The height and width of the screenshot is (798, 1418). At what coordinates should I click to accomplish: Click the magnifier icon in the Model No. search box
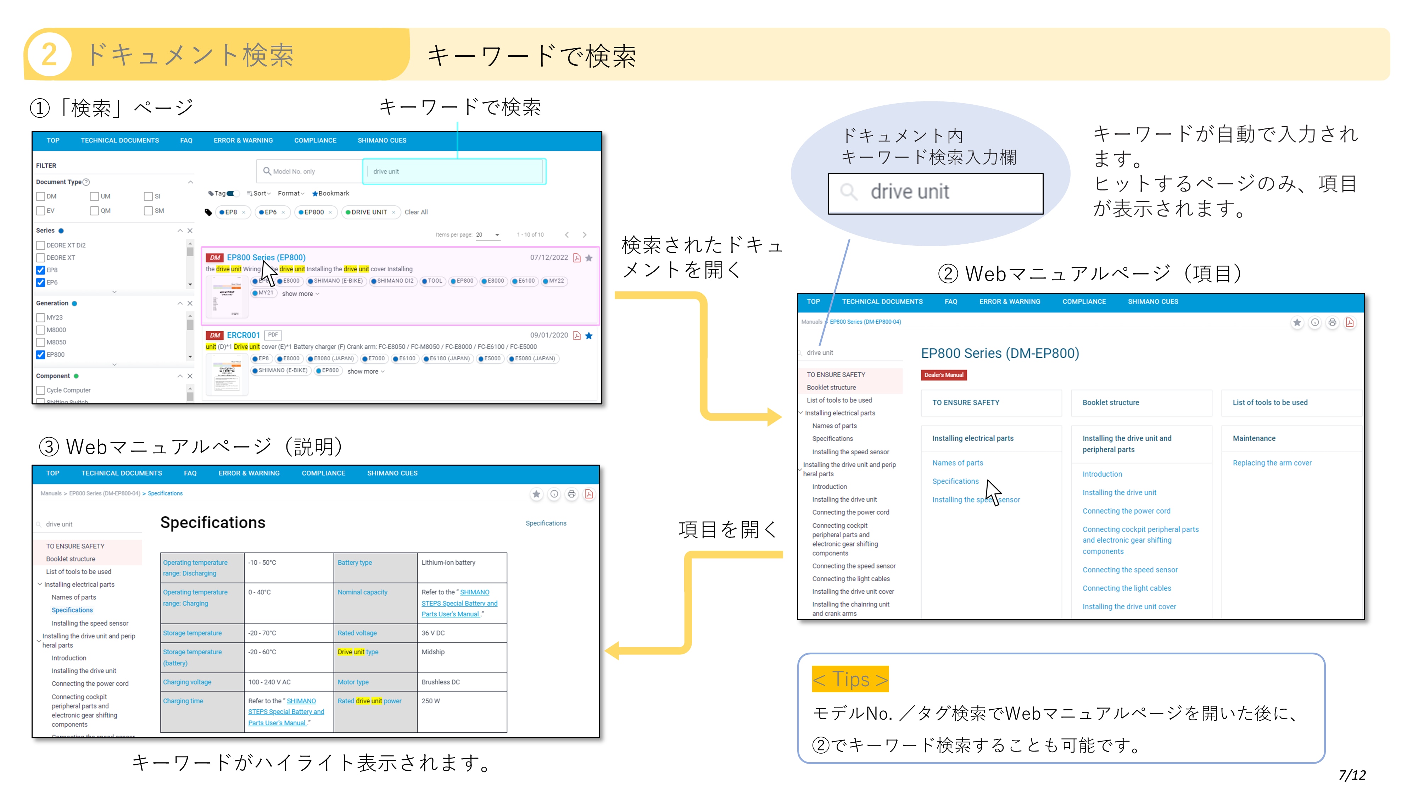pos(267,171)
